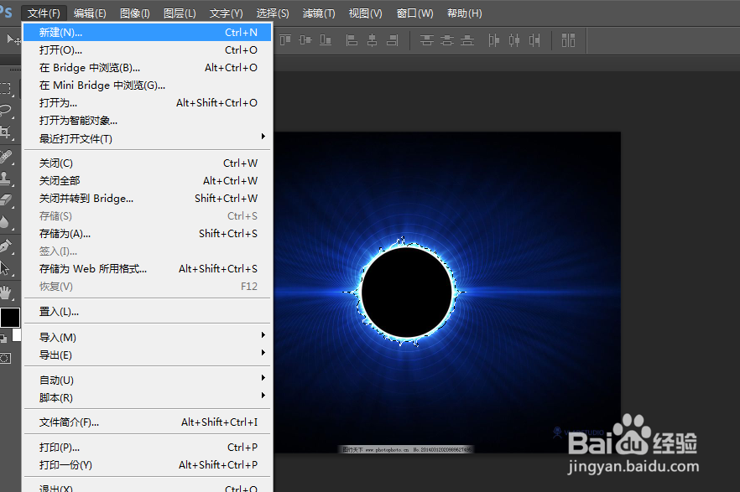This screenshot has width=740, height=492.
Task: Choose 在 Mini Bridge 中浏览(G)... entry
Action: pos(148,85)
